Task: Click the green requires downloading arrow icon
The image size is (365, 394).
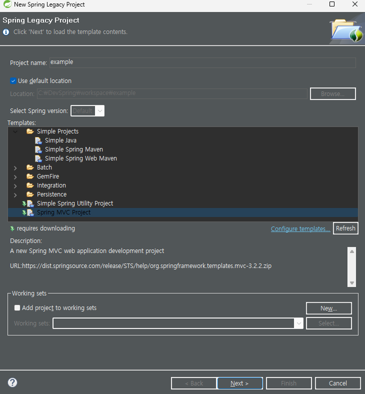Action: (12, 228)
